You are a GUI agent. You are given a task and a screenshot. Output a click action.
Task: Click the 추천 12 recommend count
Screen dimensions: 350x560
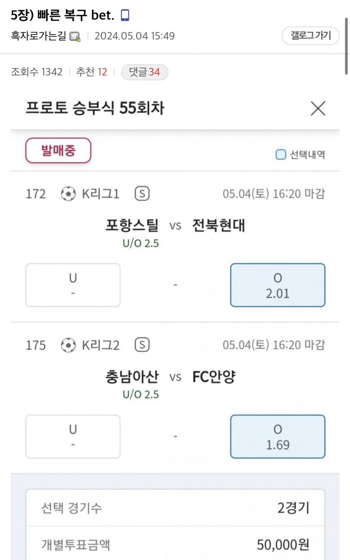click(x=91, y=72)
